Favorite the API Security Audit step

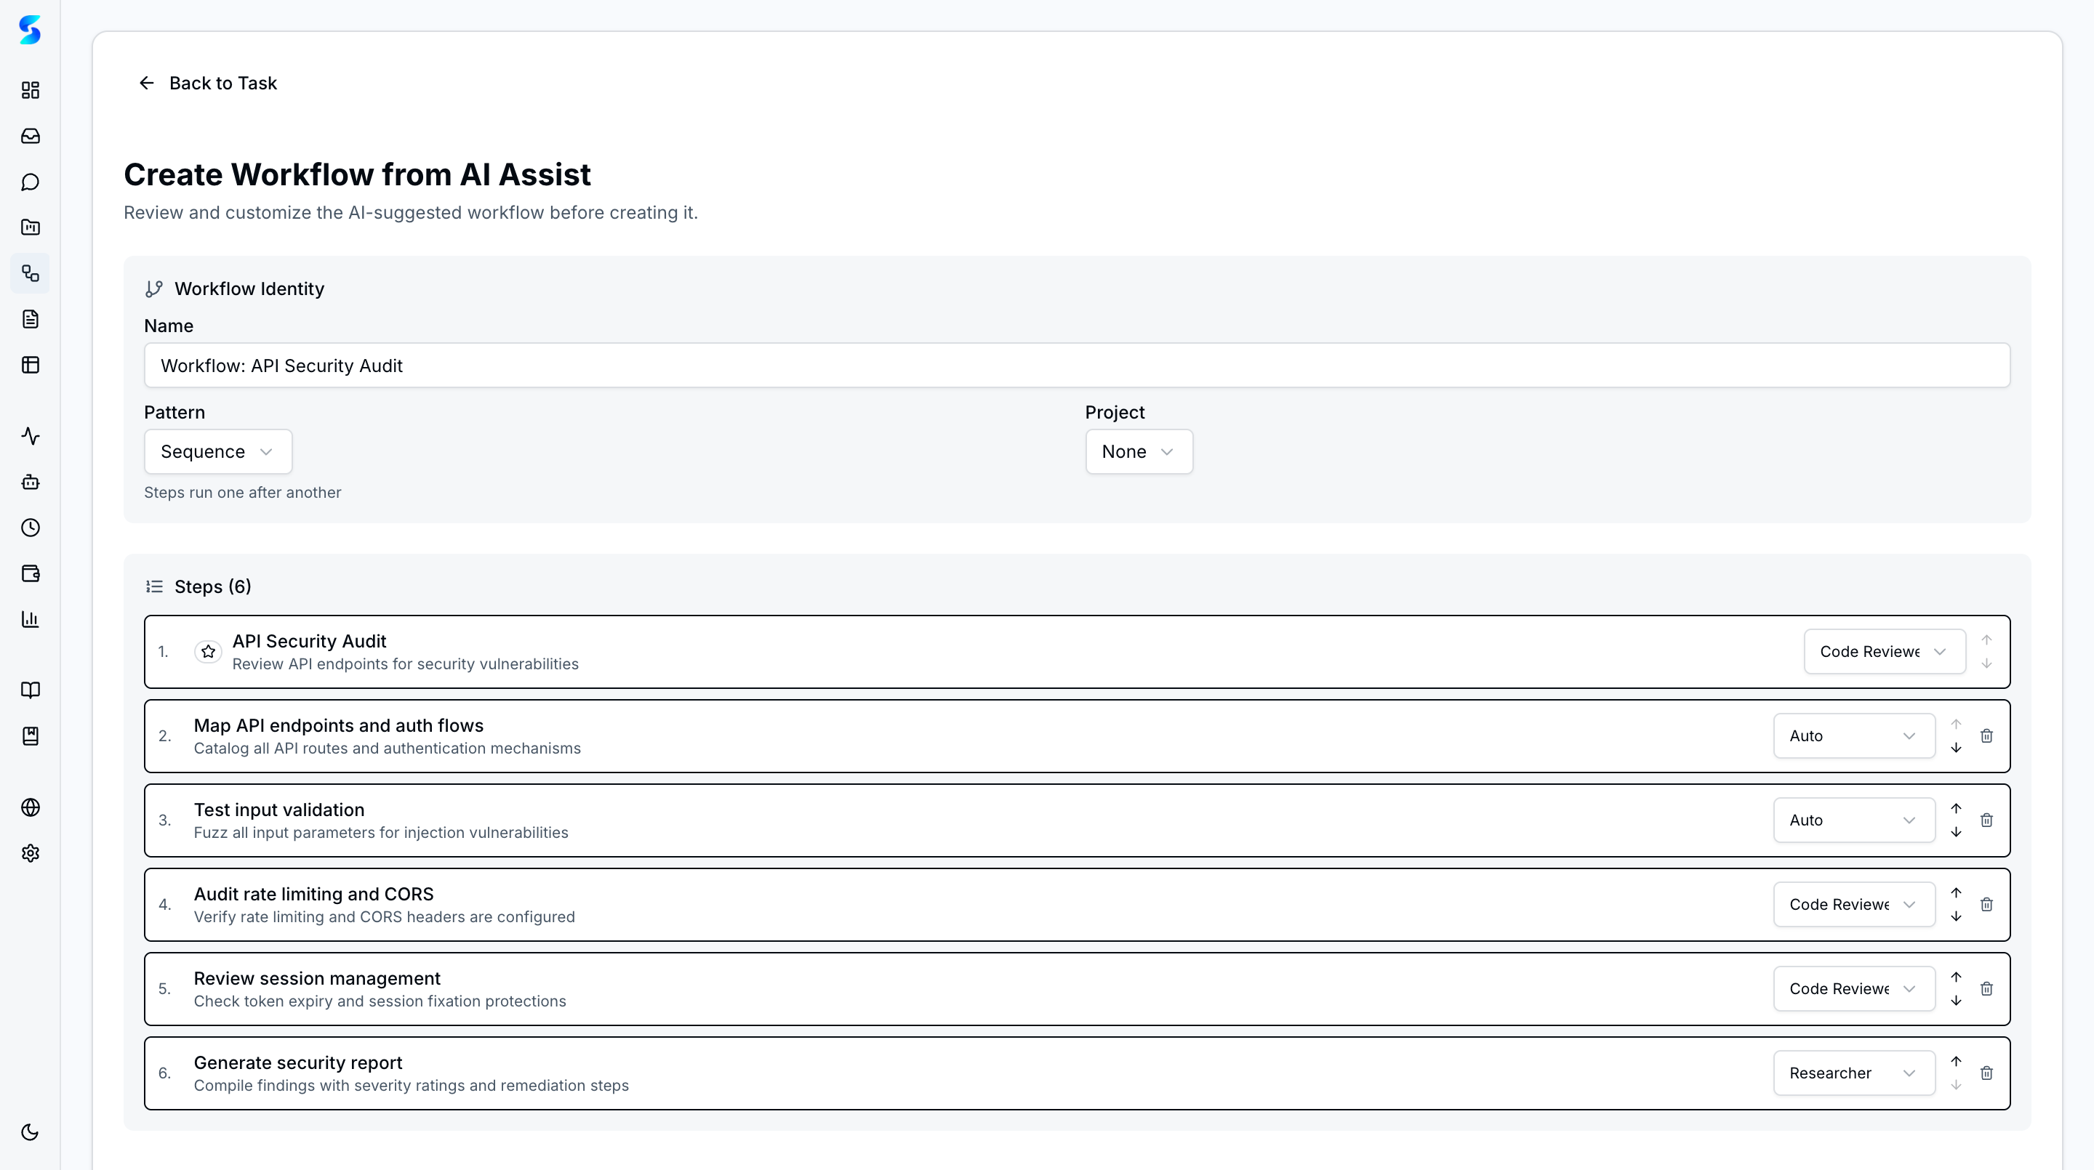point(207,652)
